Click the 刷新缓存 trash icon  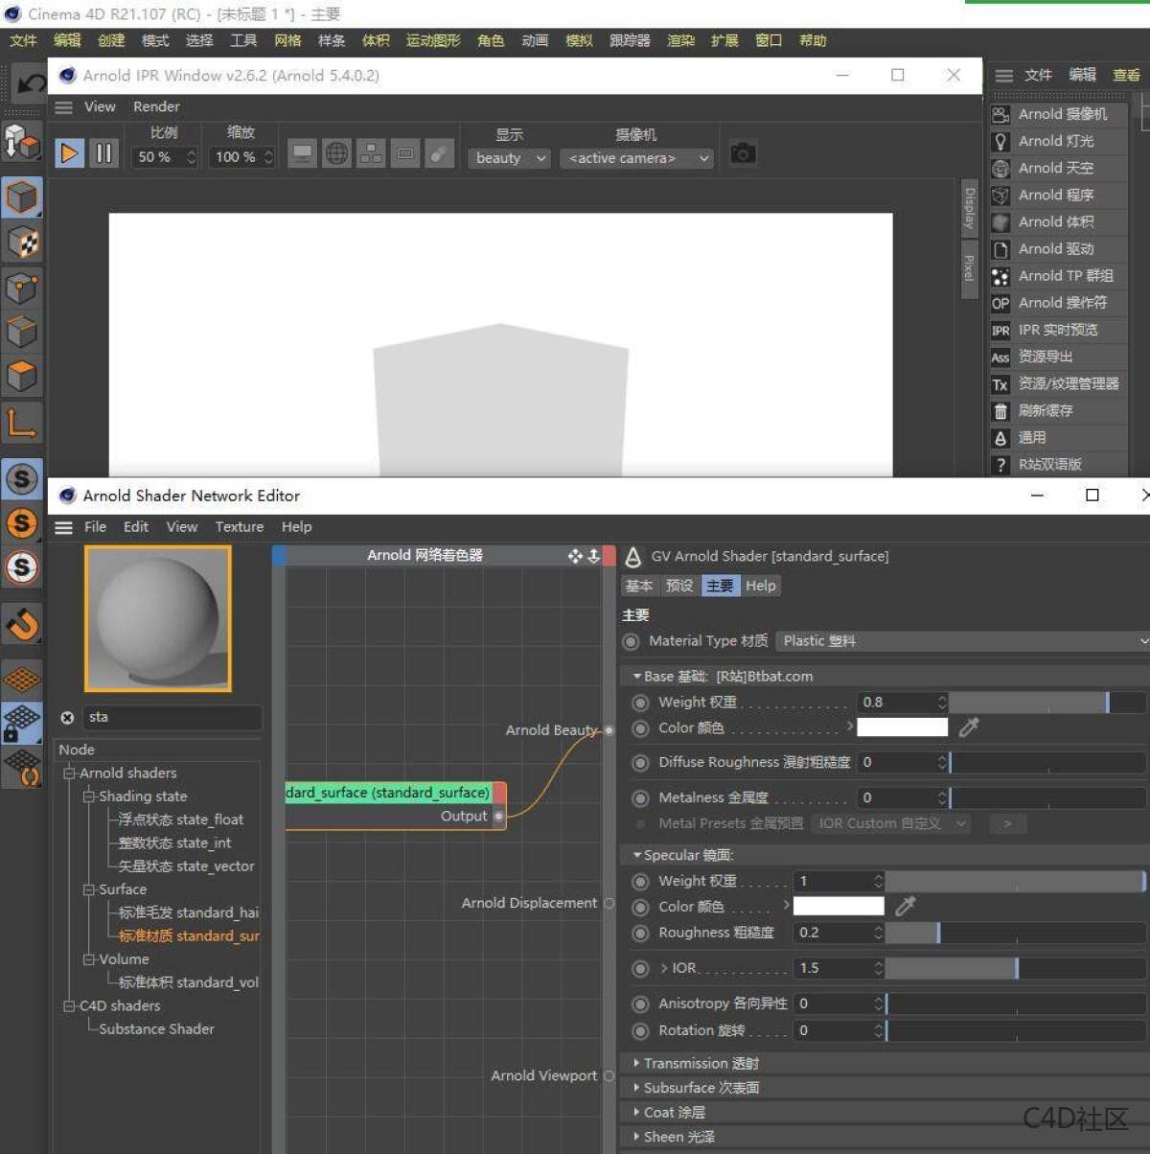(x=1000, y=411)
